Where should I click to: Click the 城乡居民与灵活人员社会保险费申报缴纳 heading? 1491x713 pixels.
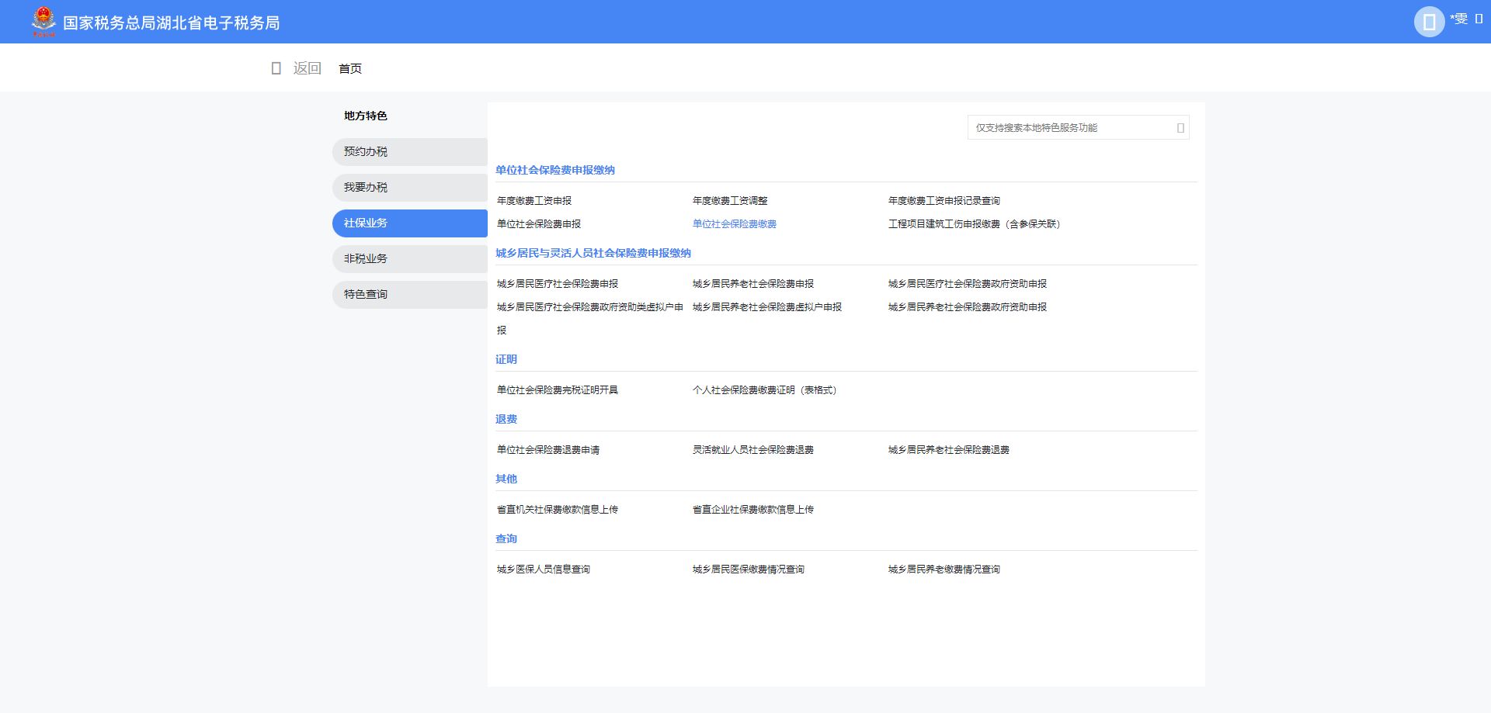[x=593, y=253]
